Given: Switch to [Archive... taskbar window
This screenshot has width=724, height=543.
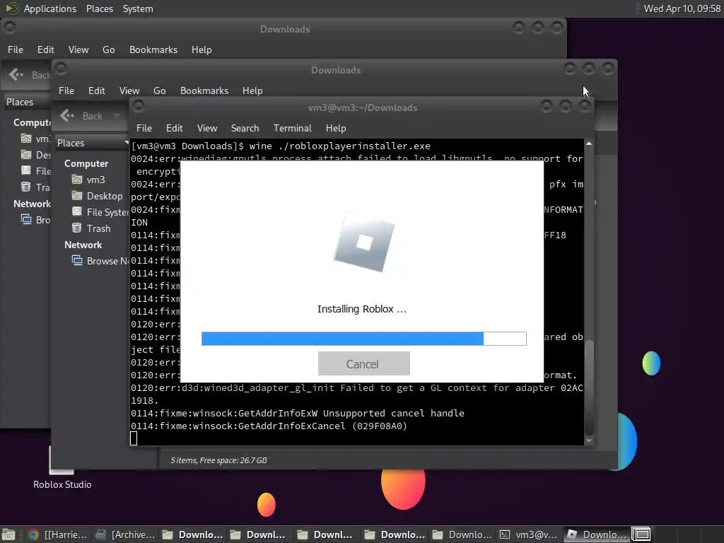Looking at the screenshot, I should coord(124,535).
